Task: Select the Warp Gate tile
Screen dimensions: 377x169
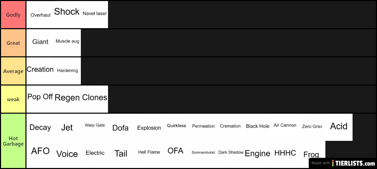Action: (x=94, y=127)
